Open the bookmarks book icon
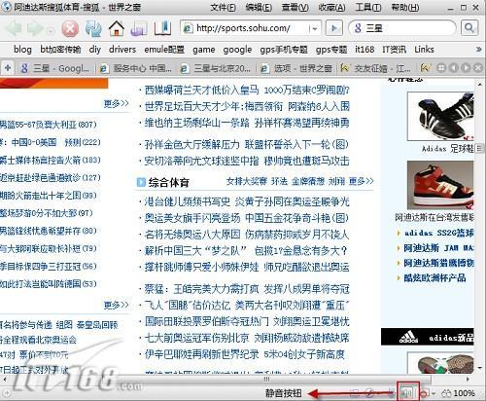The height and width of the screenshot is (401, 486). pos(162,28)
